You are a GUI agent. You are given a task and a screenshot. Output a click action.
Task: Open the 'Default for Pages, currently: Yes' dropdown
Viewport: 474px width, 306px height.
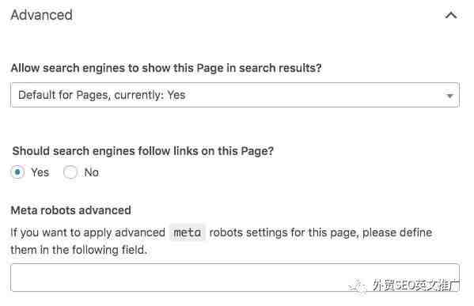coord(235,95)
